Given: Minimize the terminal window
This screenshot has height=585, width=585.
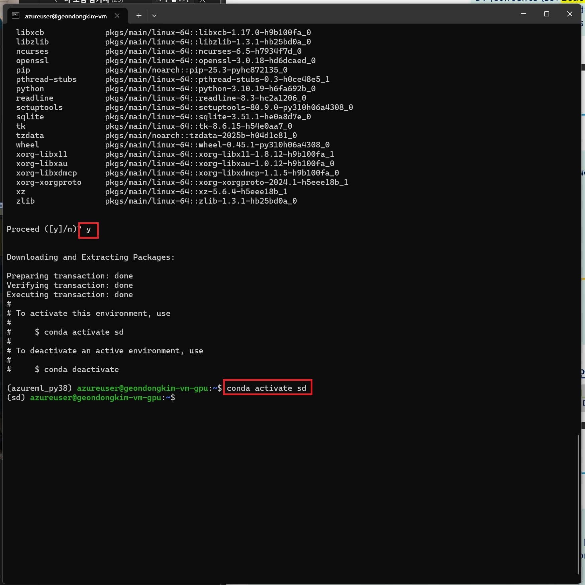Looking at the screenshot, I should (523, 14).
